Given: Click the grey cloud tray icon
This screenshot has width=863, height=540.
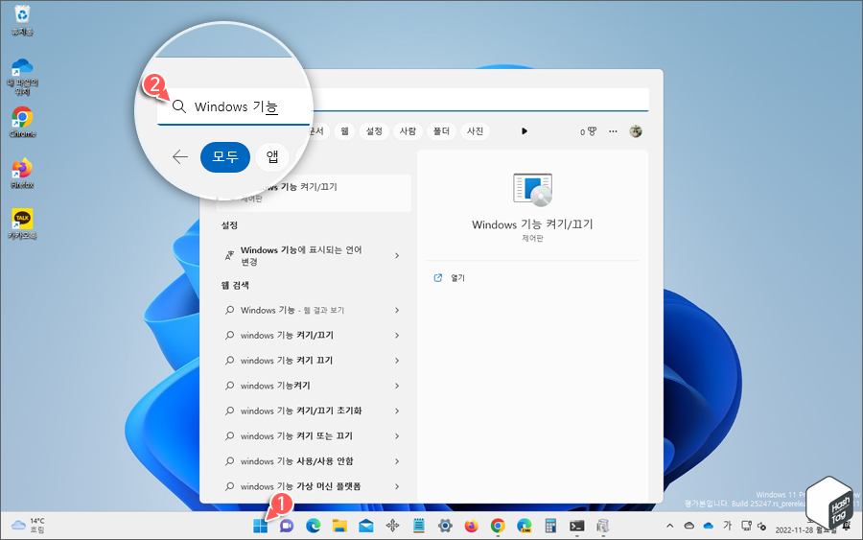Looking at the screenshot, I should [689, 526].
